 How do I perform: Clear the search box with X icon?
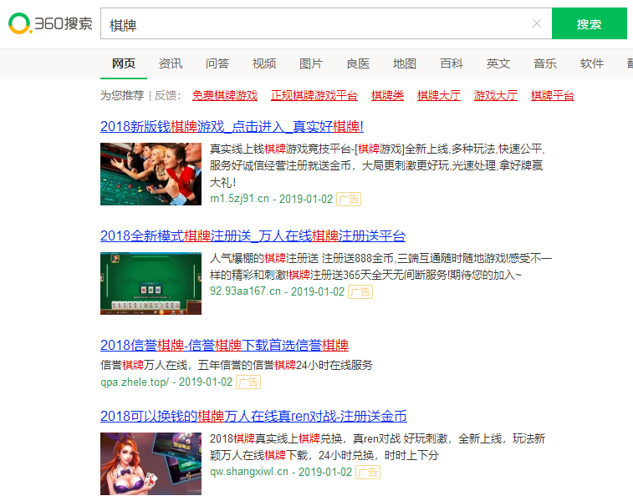pyautogui.click(x=537, y=24)
